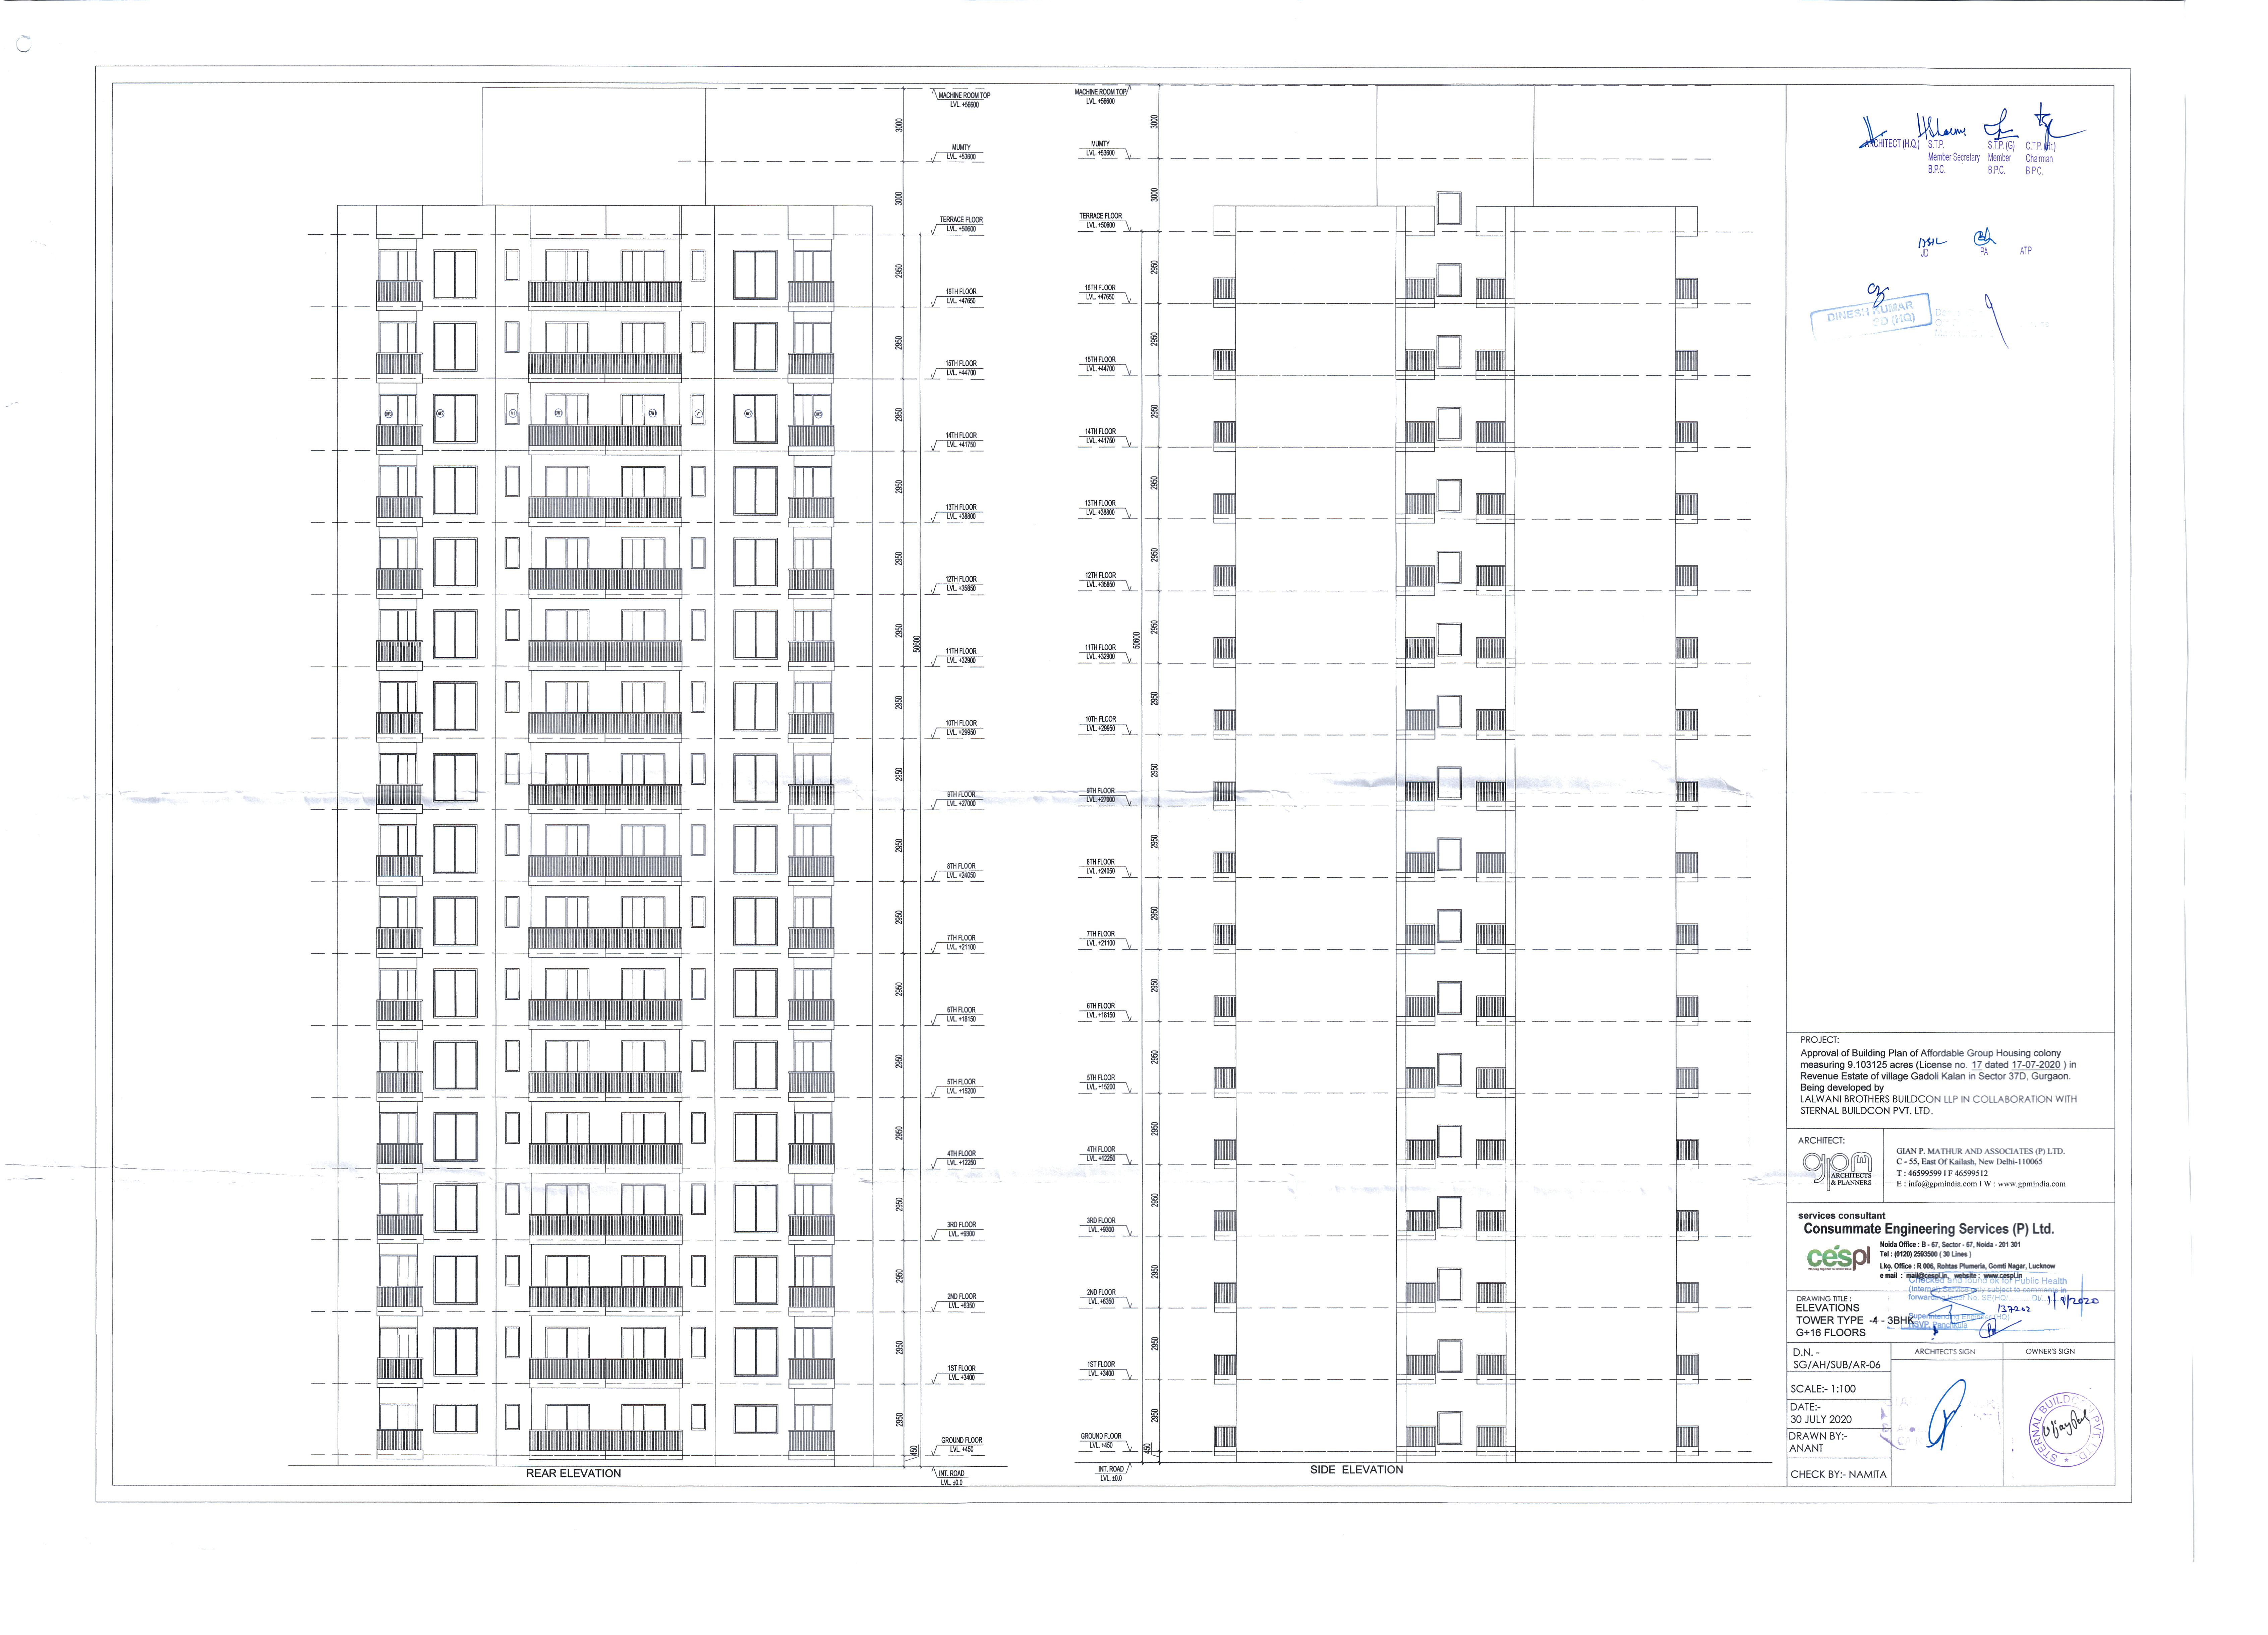Viewport: 2268px width, 1635px height.
Task: Click the OWNER'S SIGN header cell
Action: pyautogui.click(x=2050, y=1351)
